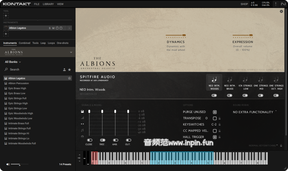
Task: Switch to Combined tab
Action: coord(24,43)
